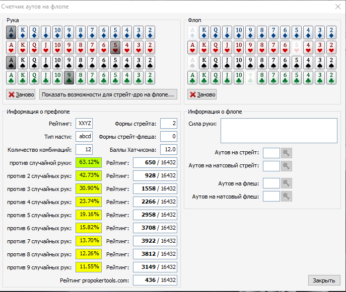The height and width of the screenshot is (292, 346).
Task: Pick Ace of clubs on flop grid
Action: (x=192, y=77)
